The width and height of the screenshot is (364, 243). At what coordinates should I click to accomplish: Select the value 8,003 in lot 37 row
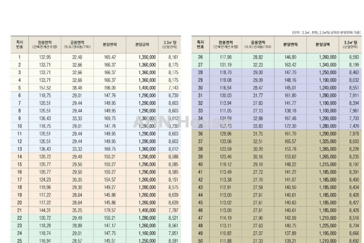point(354,141)
